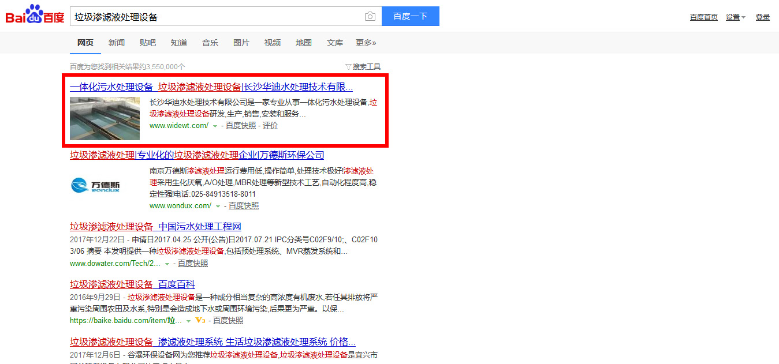Select the 地图 tab

304,43
